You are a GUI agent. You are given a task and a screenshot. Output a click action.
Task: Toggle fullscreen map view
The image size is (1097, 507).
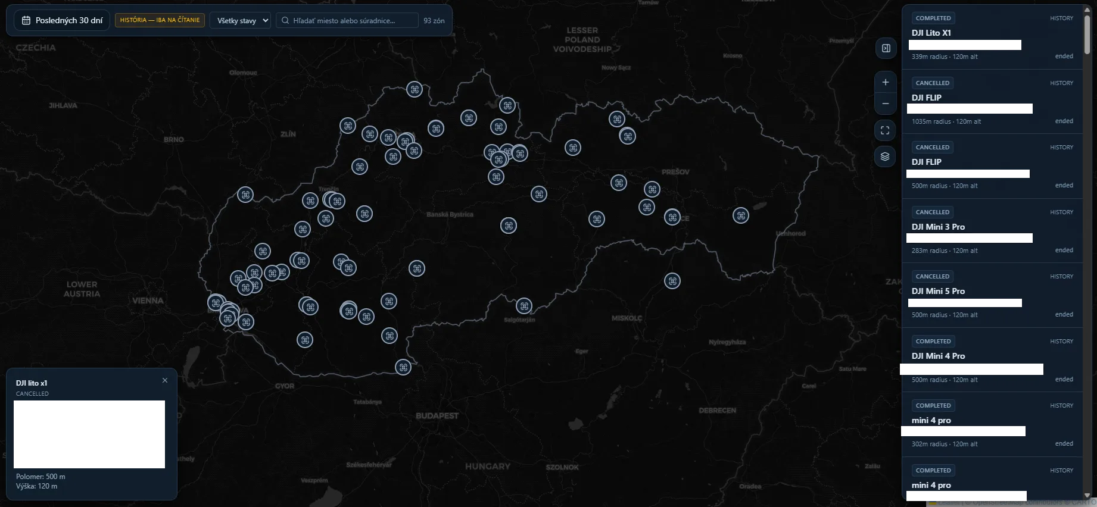886,130
